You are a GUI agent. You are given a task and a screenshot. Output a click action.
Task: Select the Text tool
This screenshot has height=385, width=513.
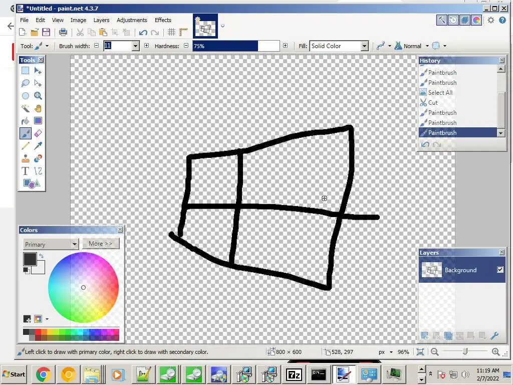tap(25, 171)
